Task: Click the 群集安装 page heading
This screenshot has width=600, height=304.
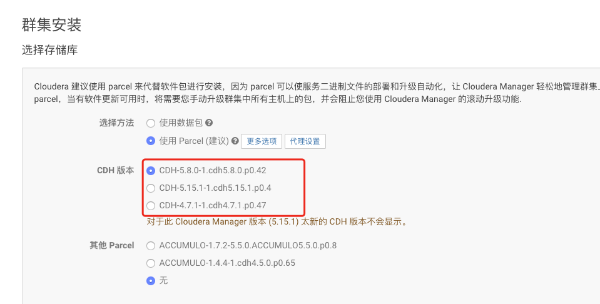Action: 52,25
